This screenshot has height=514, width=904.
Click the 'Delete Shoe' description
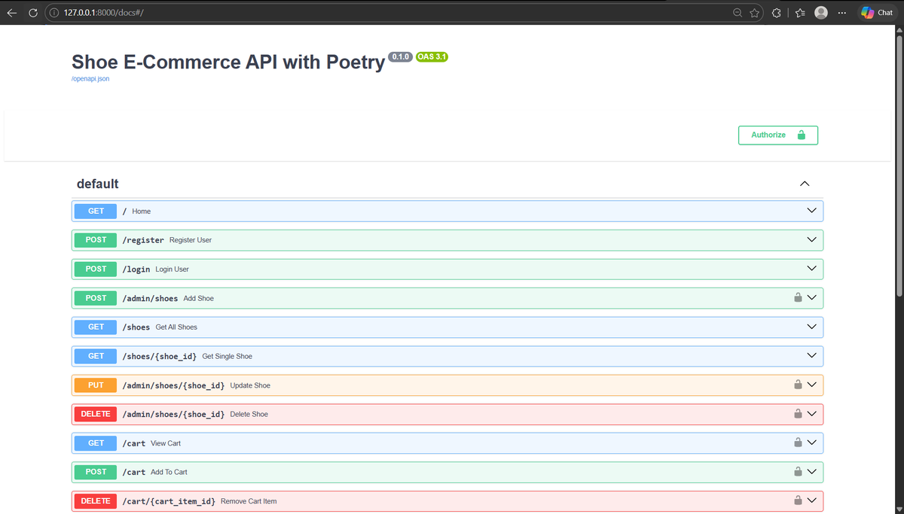(x=249, y=414)
